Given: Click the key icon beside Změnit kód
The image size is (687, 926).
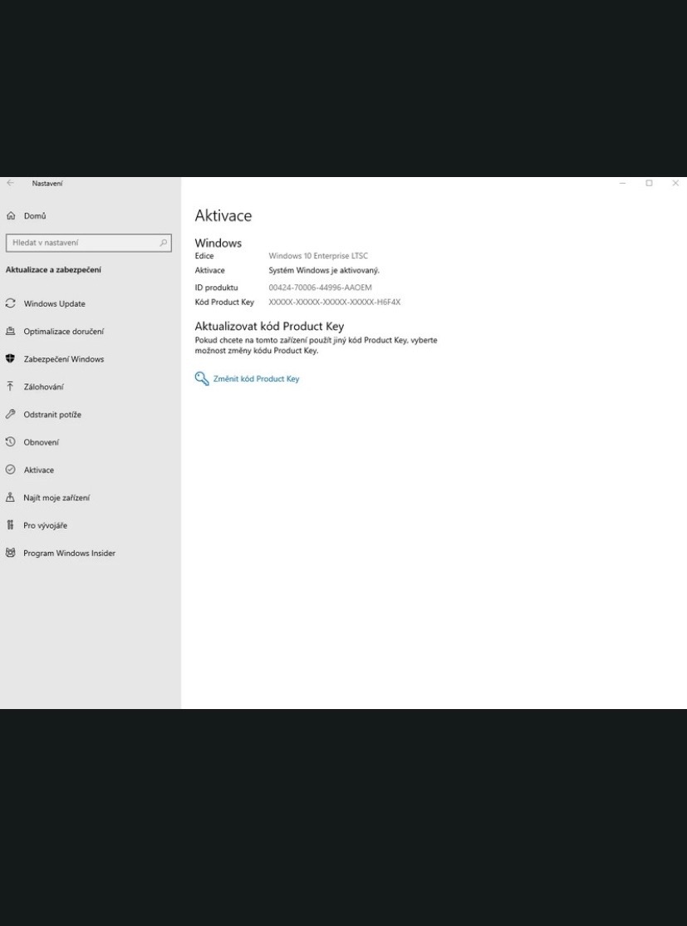Looking at the screenshot, I should [x=202, y=379].
